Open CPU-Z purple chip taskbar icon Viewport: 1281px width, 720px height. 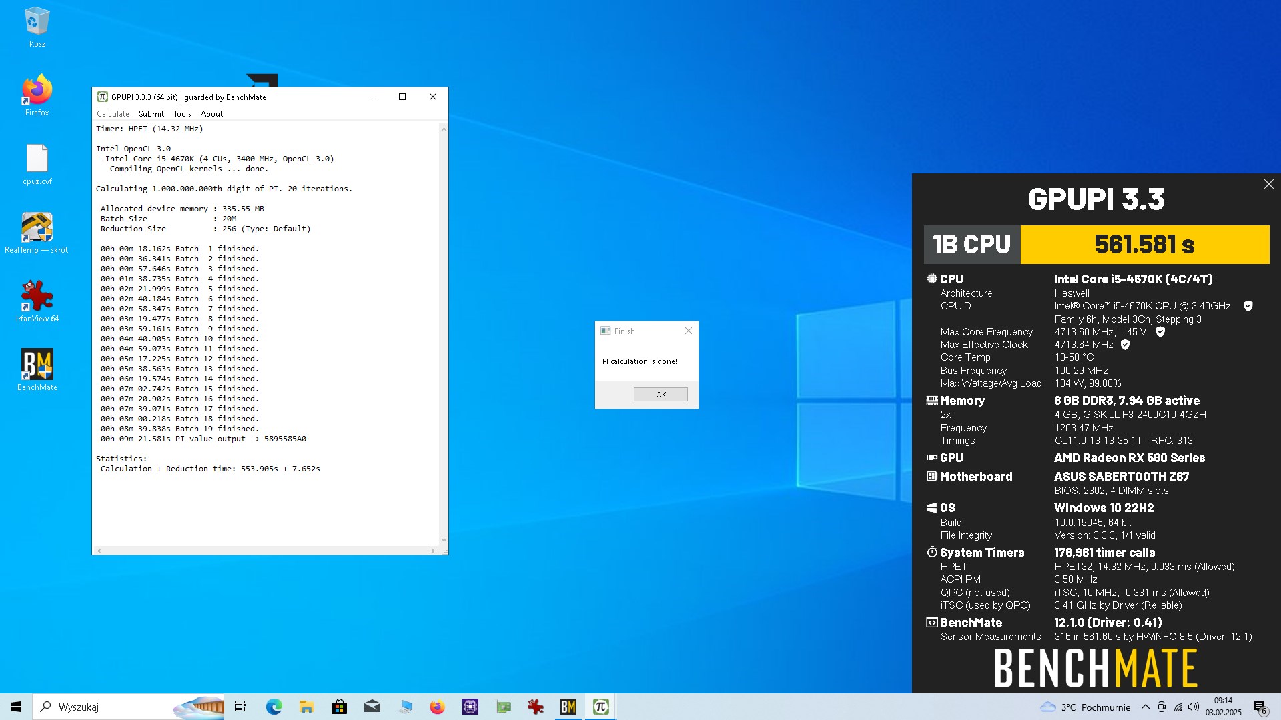(470, 707)
